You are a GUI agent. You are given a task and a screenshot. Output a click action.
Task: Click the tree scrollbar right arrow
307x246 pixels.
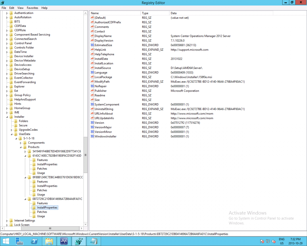[x=82, y=228]
